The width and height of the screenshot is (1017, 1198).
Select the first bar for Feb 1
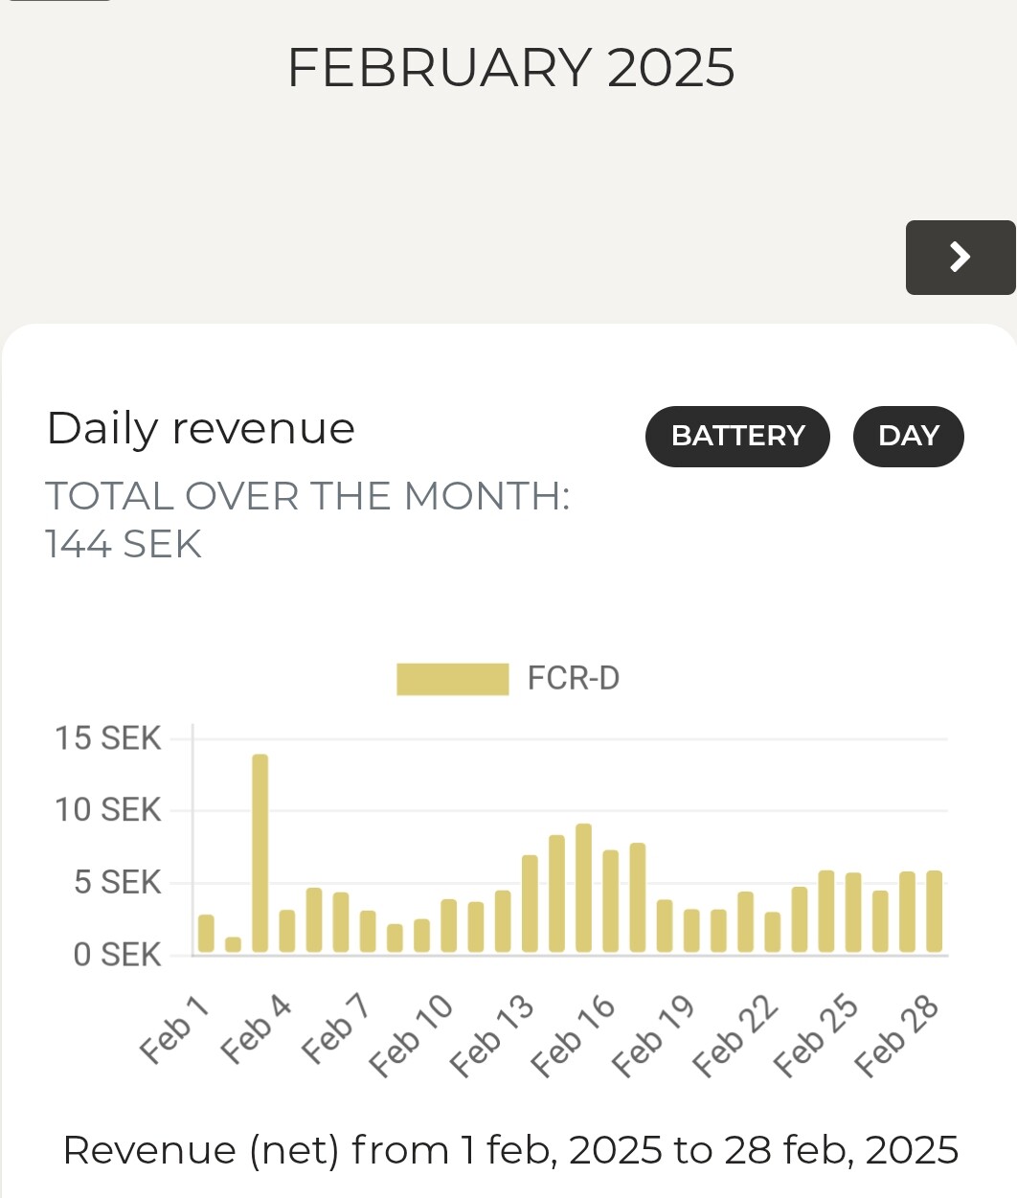(x=206, y=934)
